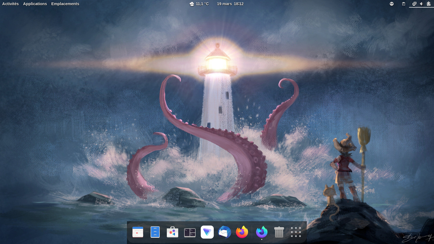The width and height of the screenshot is (434, 244).
Task: Open the Emplacements menu
Action: tap(65, 4)
